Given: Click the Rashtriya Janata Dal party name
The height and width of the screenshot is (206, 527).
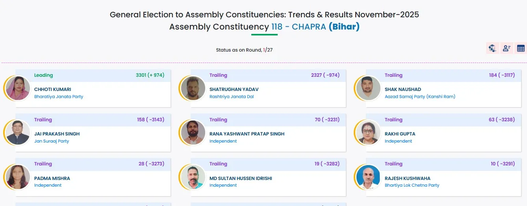Looking at the screenshot, I should point(232,97).
